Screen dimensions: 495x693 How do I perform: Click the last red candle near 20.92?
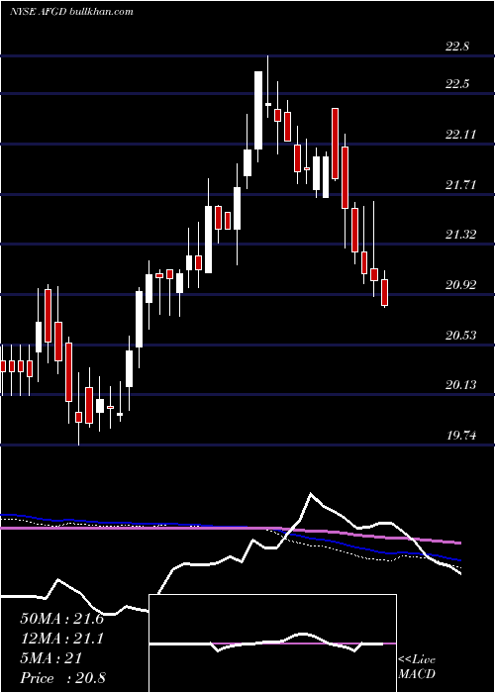[x=384, y=293]
